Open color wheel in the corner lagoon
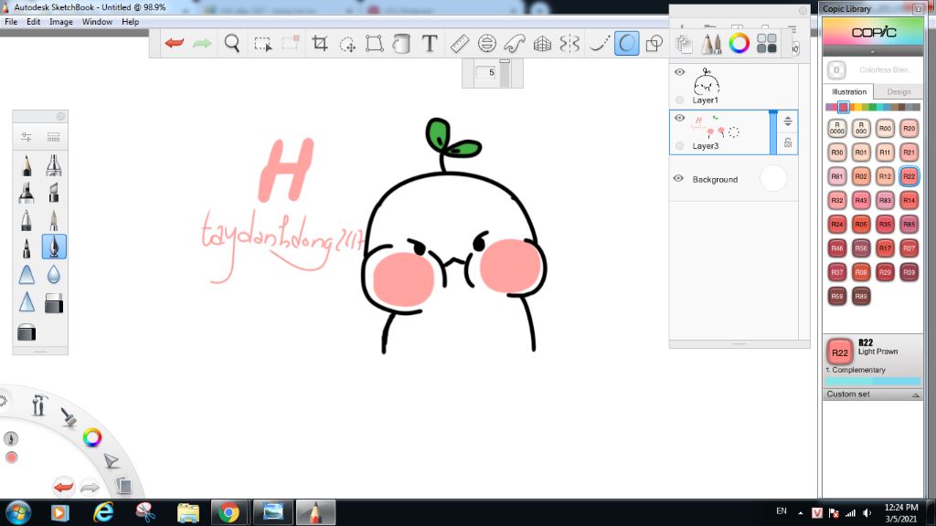The width and height of the screenshot is (936, 526). pos(92,437)
